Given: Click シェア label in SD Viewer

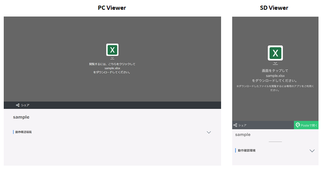Looking at the screenshot, I should click(x=242, y=125).
